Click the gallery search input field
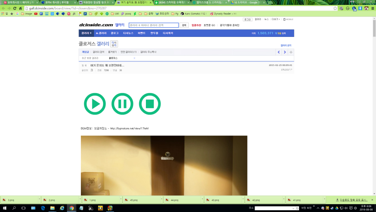Screen dimensions: 376x212 click(153, 25)
